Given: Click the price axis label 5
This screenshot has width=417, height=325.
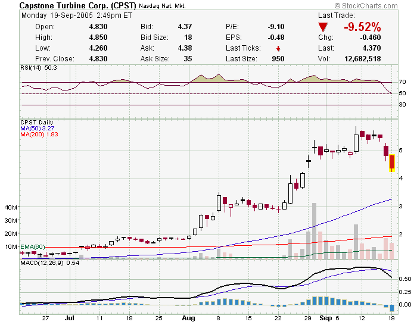Looking at the screenshot, I should click(x=401, y=151).
